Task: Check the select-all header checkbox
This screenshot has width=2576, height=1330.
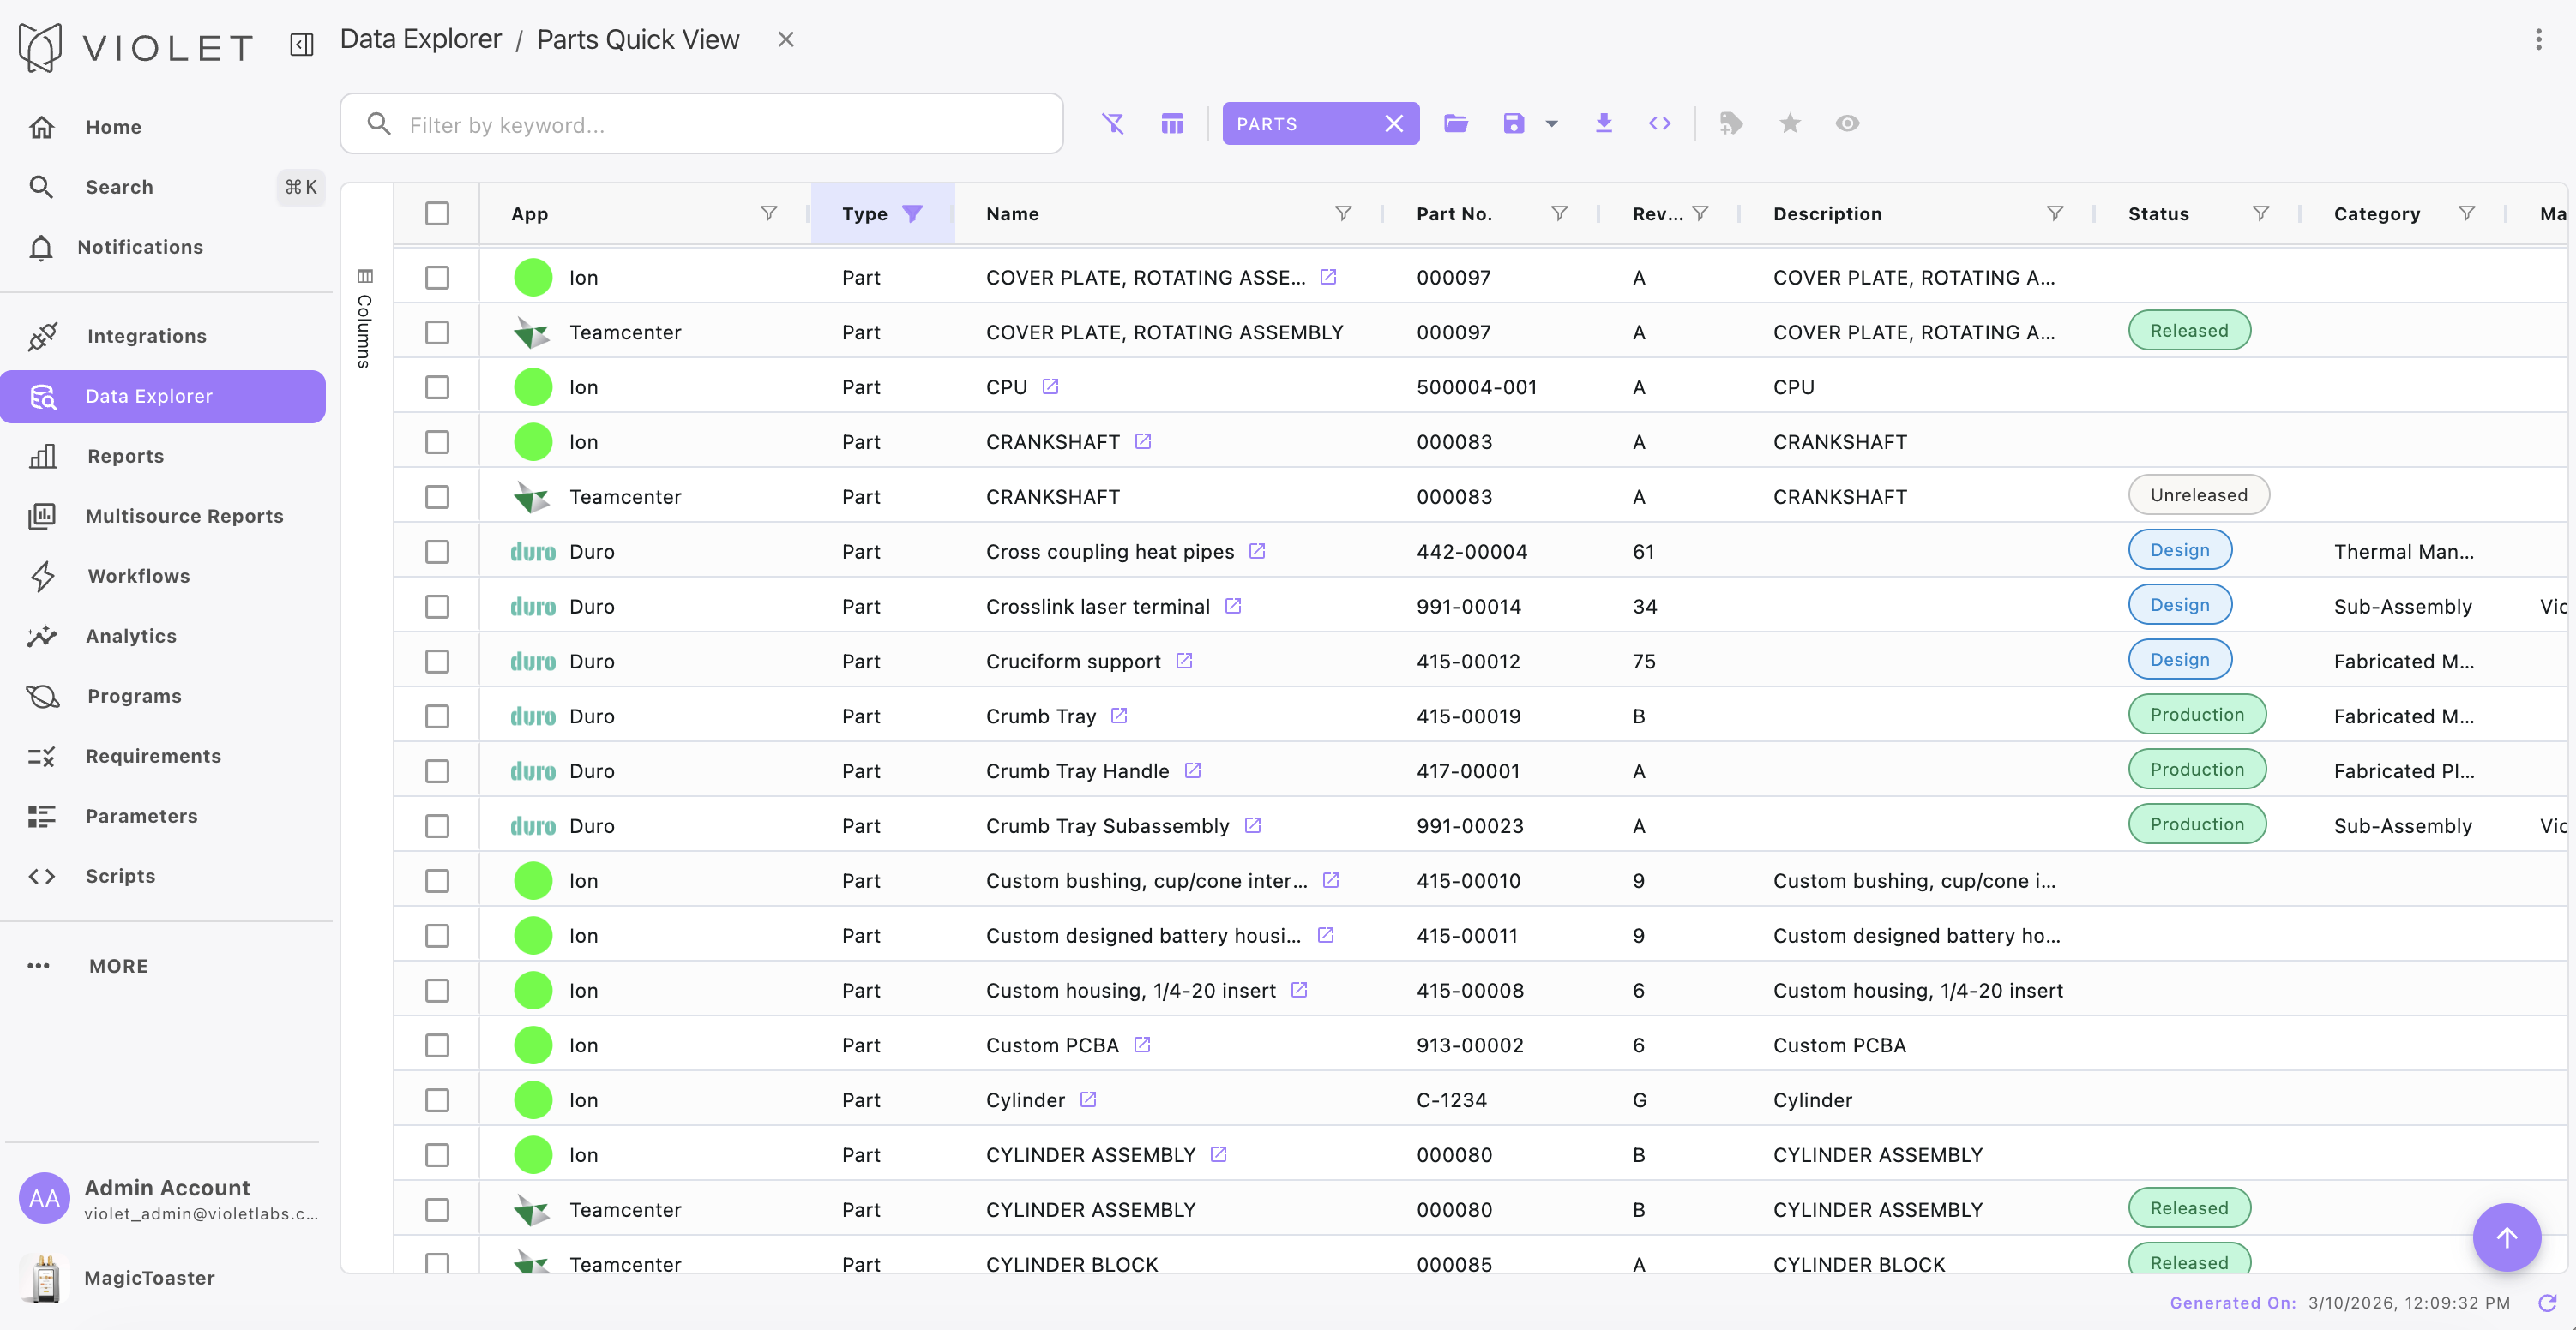Action: [x=437, y=214]
